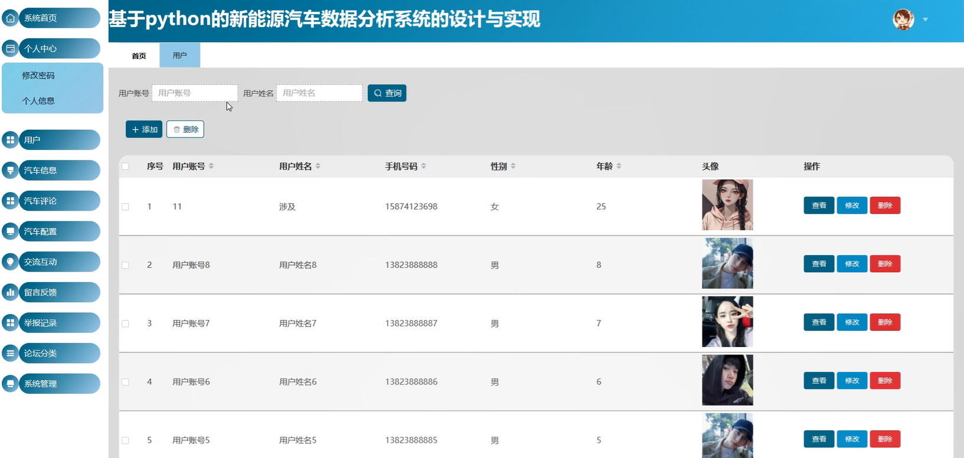Click 修改 for 用户账号7 row
Viewport: 964px width, 458px height.
pyautogui.click(x=852, y=322)
